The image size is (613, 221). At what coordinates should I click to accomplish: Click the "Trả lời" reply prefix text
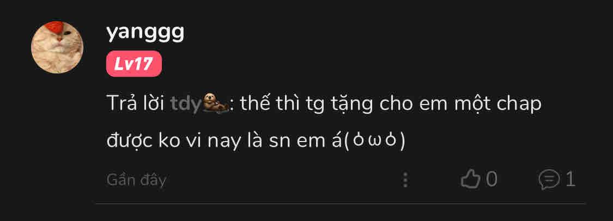(x=135, y=104)
